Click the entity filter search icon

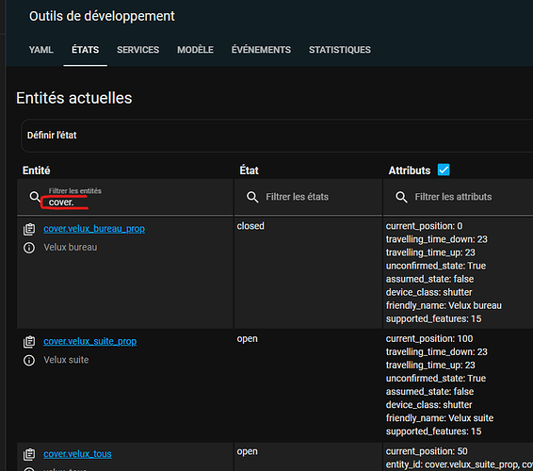tap(35, 197)
